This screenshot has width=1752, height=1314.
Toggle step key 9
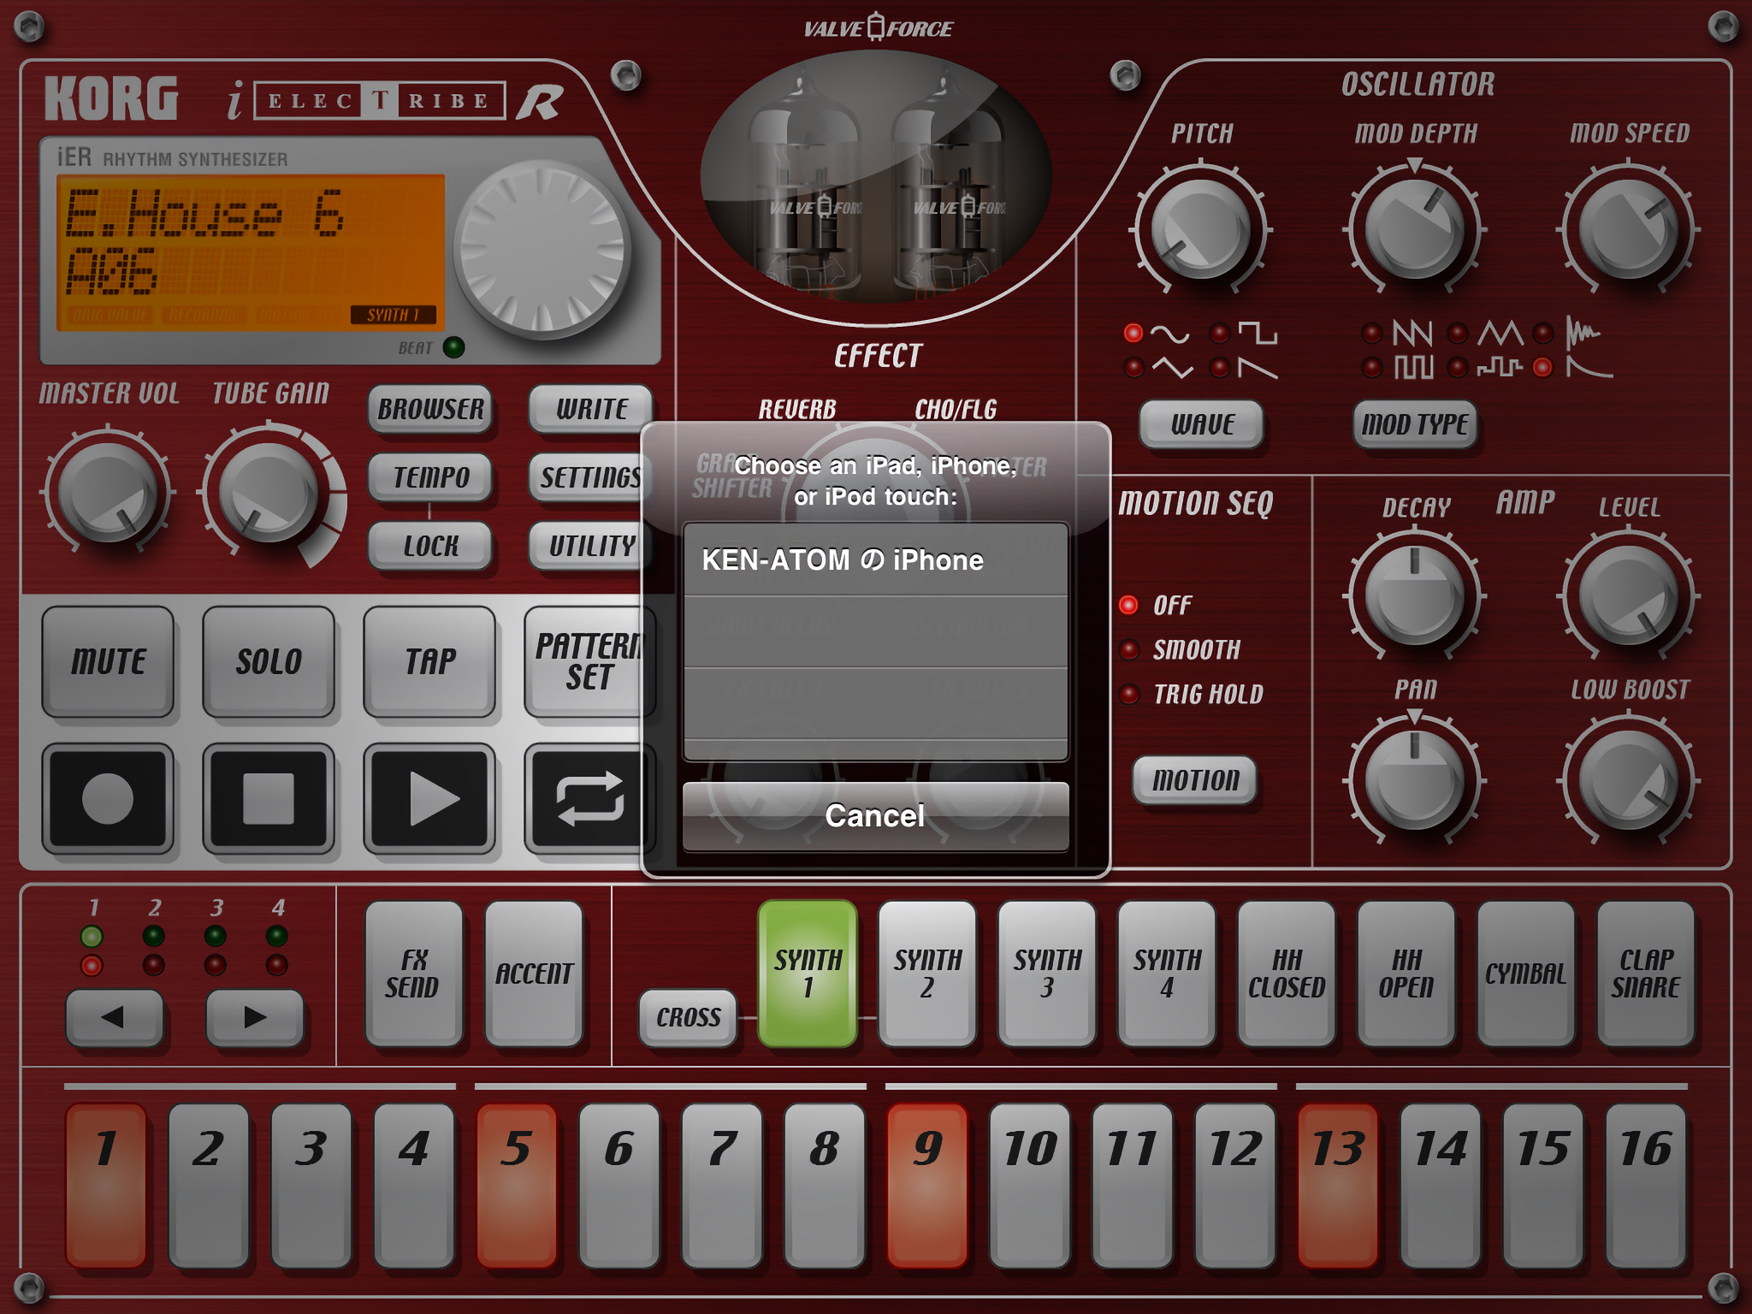coord(927,1186)
